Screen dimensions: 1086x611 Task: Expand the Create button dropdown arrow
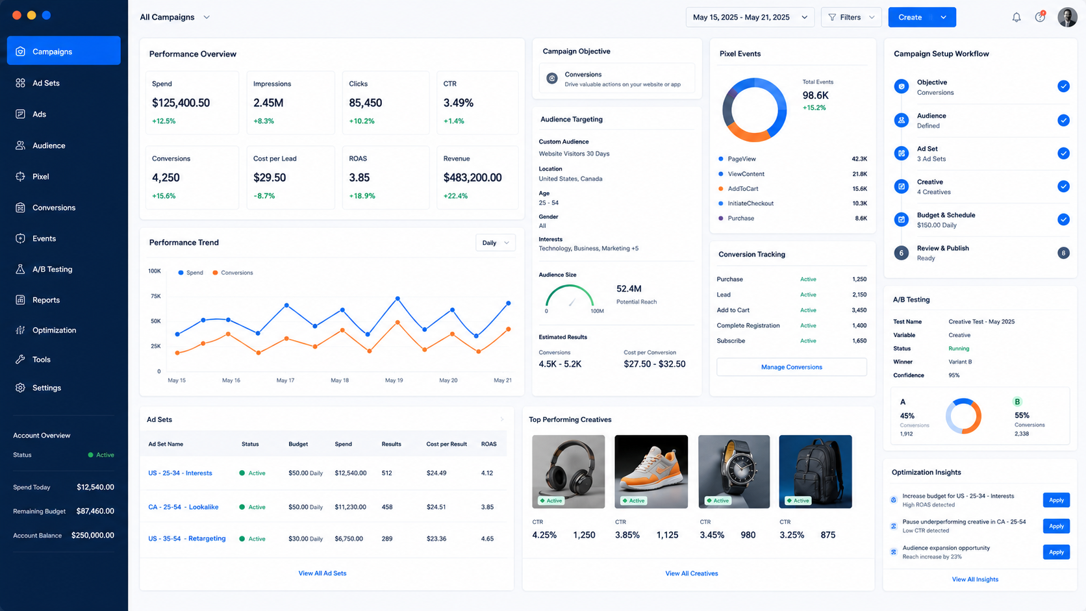point(943,18)
